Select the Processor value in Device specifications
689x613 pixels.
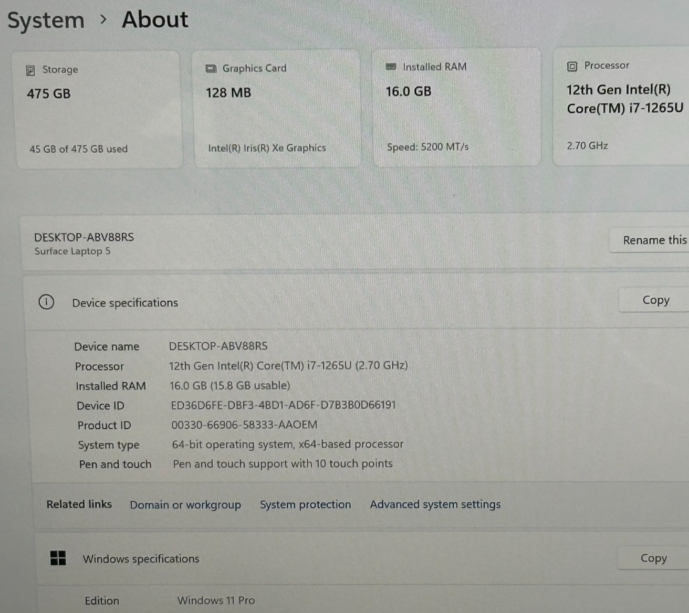pos(288,365)
